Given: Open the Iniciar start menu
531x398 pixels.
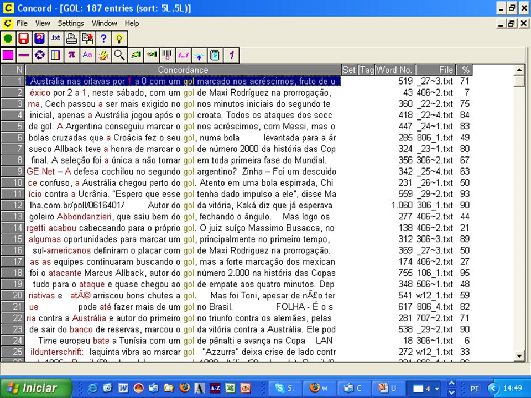Looking at the screenshot, I should 35,388.
